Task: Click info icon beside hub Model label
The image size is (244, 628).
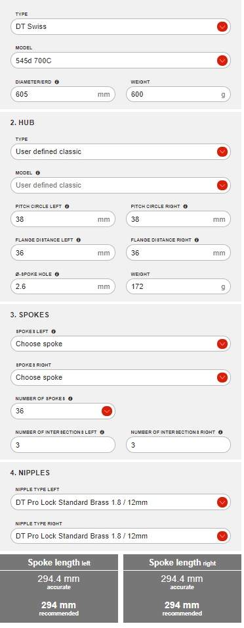Action: [38, 173]
